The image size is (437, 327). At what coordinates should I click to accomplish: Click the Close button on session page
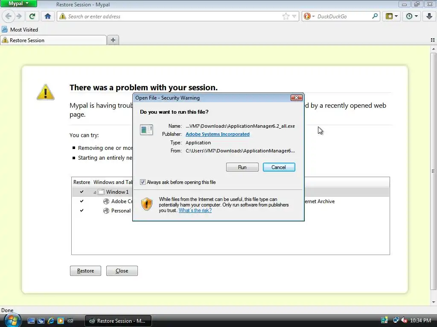point(122,271)
